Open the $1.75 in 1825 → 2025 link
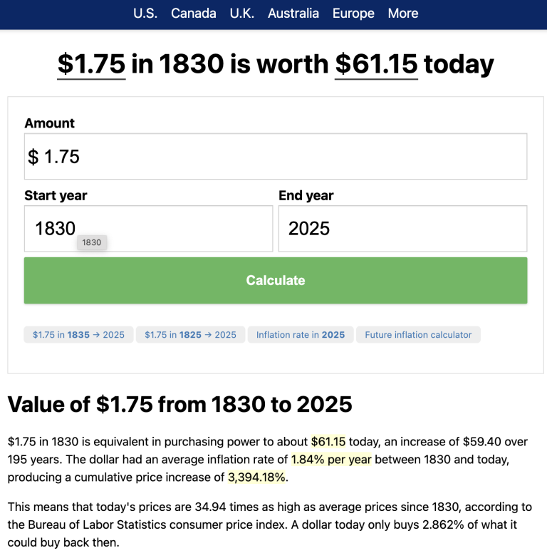This screenshot has height=558, width=547. click(x=190, y=334)
